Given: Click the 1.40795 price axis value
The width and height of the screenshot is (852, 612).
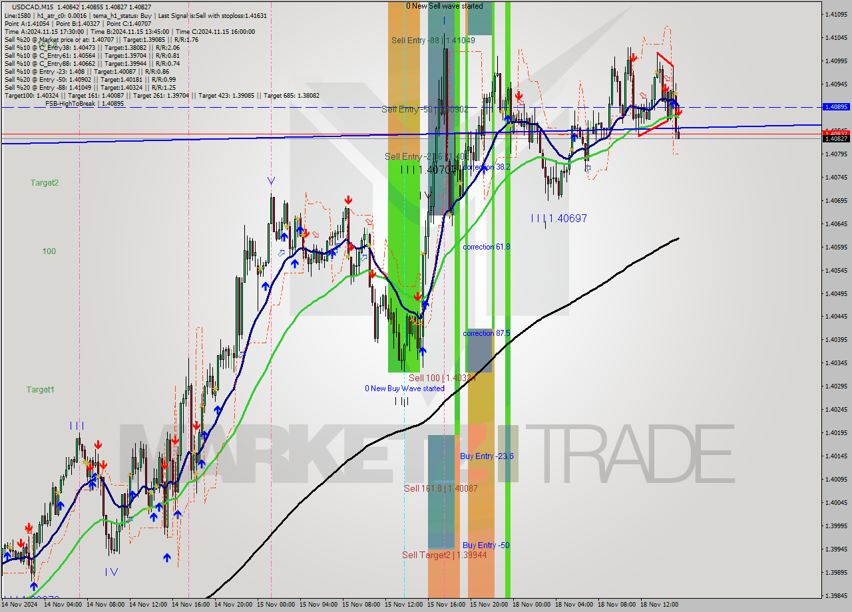Looking at the screenshot, I should pyautogui.click(x=836, y=154).
